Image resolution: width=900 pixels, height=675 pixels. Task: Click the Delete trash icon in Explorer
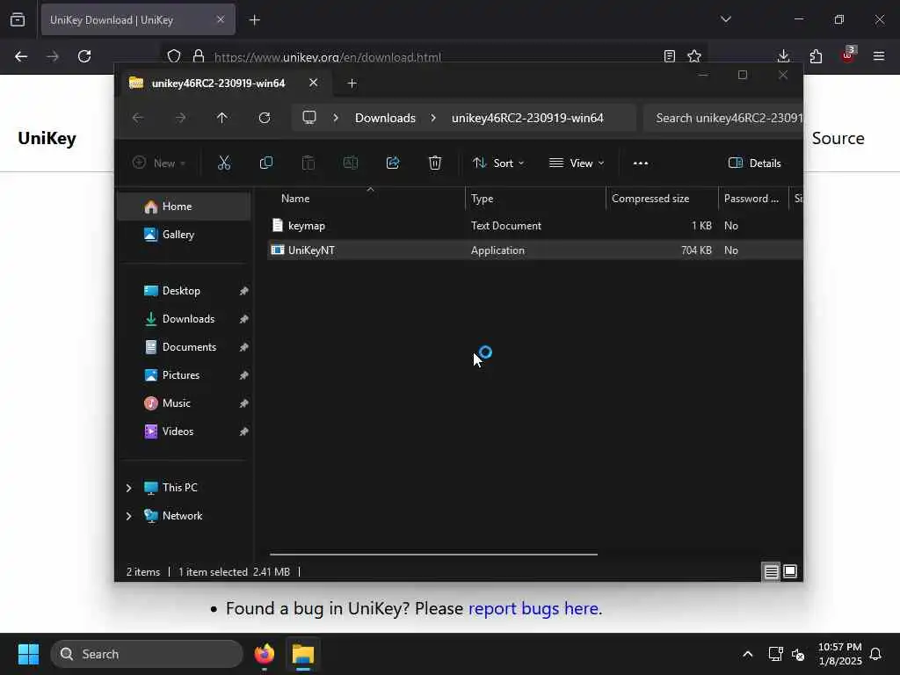(x=435, y=163)
